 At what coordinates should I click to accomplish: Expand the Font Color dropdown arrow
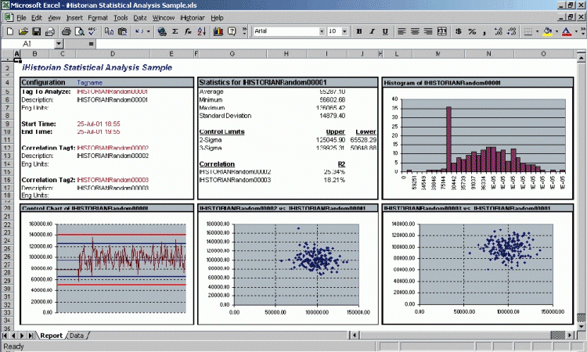576,31
